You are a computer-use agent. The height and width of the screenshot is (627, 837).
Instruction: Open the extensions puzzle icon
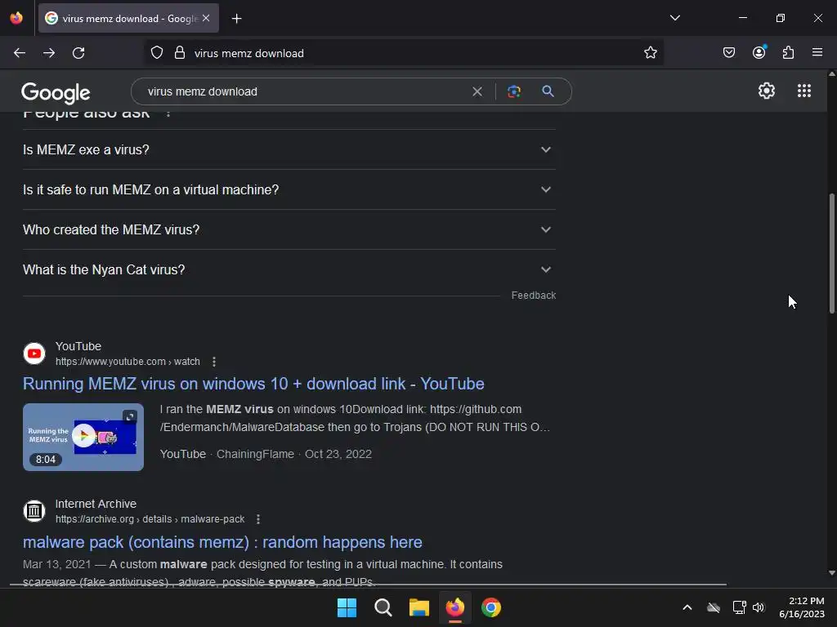[x=789, y=52]
